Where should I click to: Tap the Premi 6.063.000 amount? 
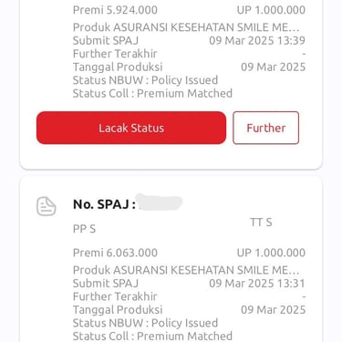click(115, 253)
